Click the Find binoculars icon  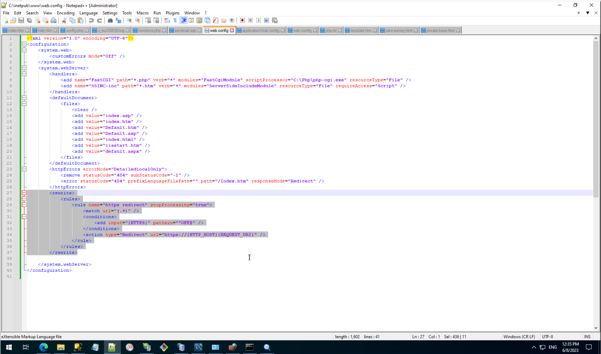[x=110, y=20]
